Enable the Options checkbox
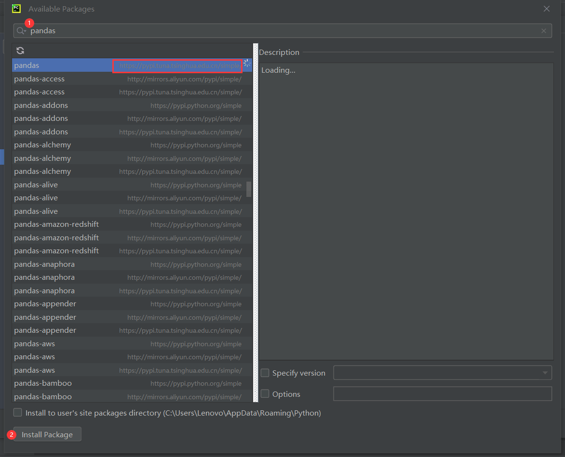This screenshot has height=457, width=565. click(265, 394)
